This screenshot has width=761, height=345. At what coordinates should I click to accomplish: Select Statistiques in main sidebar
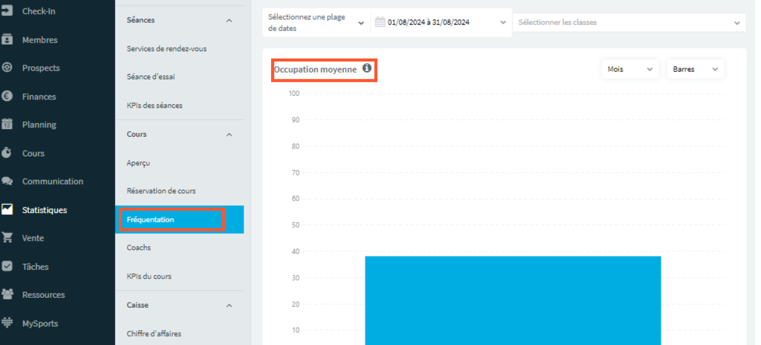[x=44, y=210]
